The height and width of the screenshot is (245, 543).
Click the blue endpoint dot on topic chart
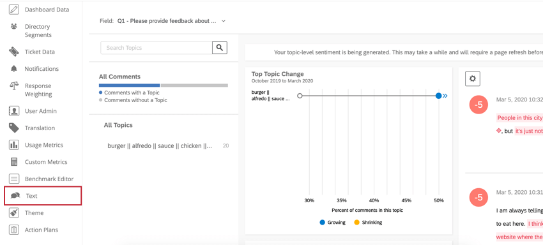pos(439,96)
